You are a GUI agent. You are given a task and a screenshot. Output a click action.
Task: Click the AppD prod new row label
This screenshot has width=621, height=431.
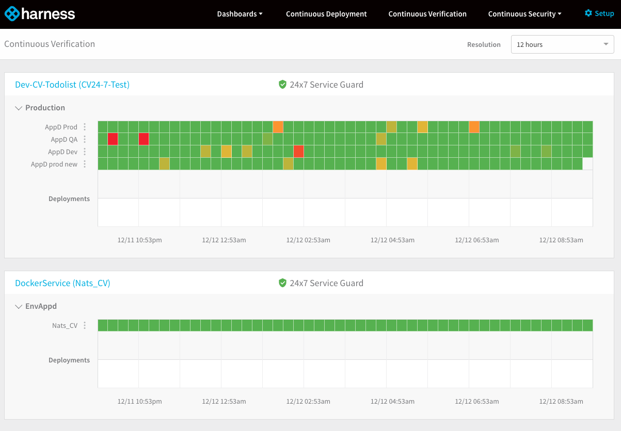point(54,164)
